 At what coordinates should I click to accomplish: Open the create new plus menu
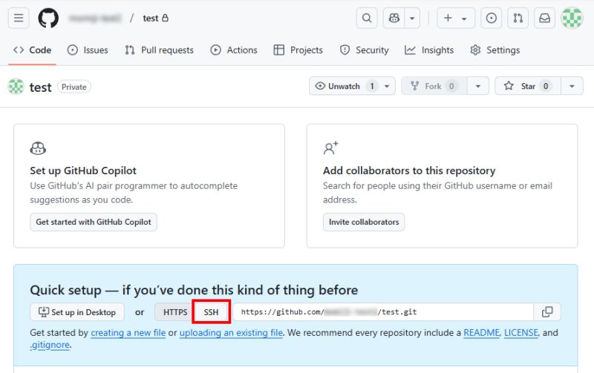(x=456, y=18)
